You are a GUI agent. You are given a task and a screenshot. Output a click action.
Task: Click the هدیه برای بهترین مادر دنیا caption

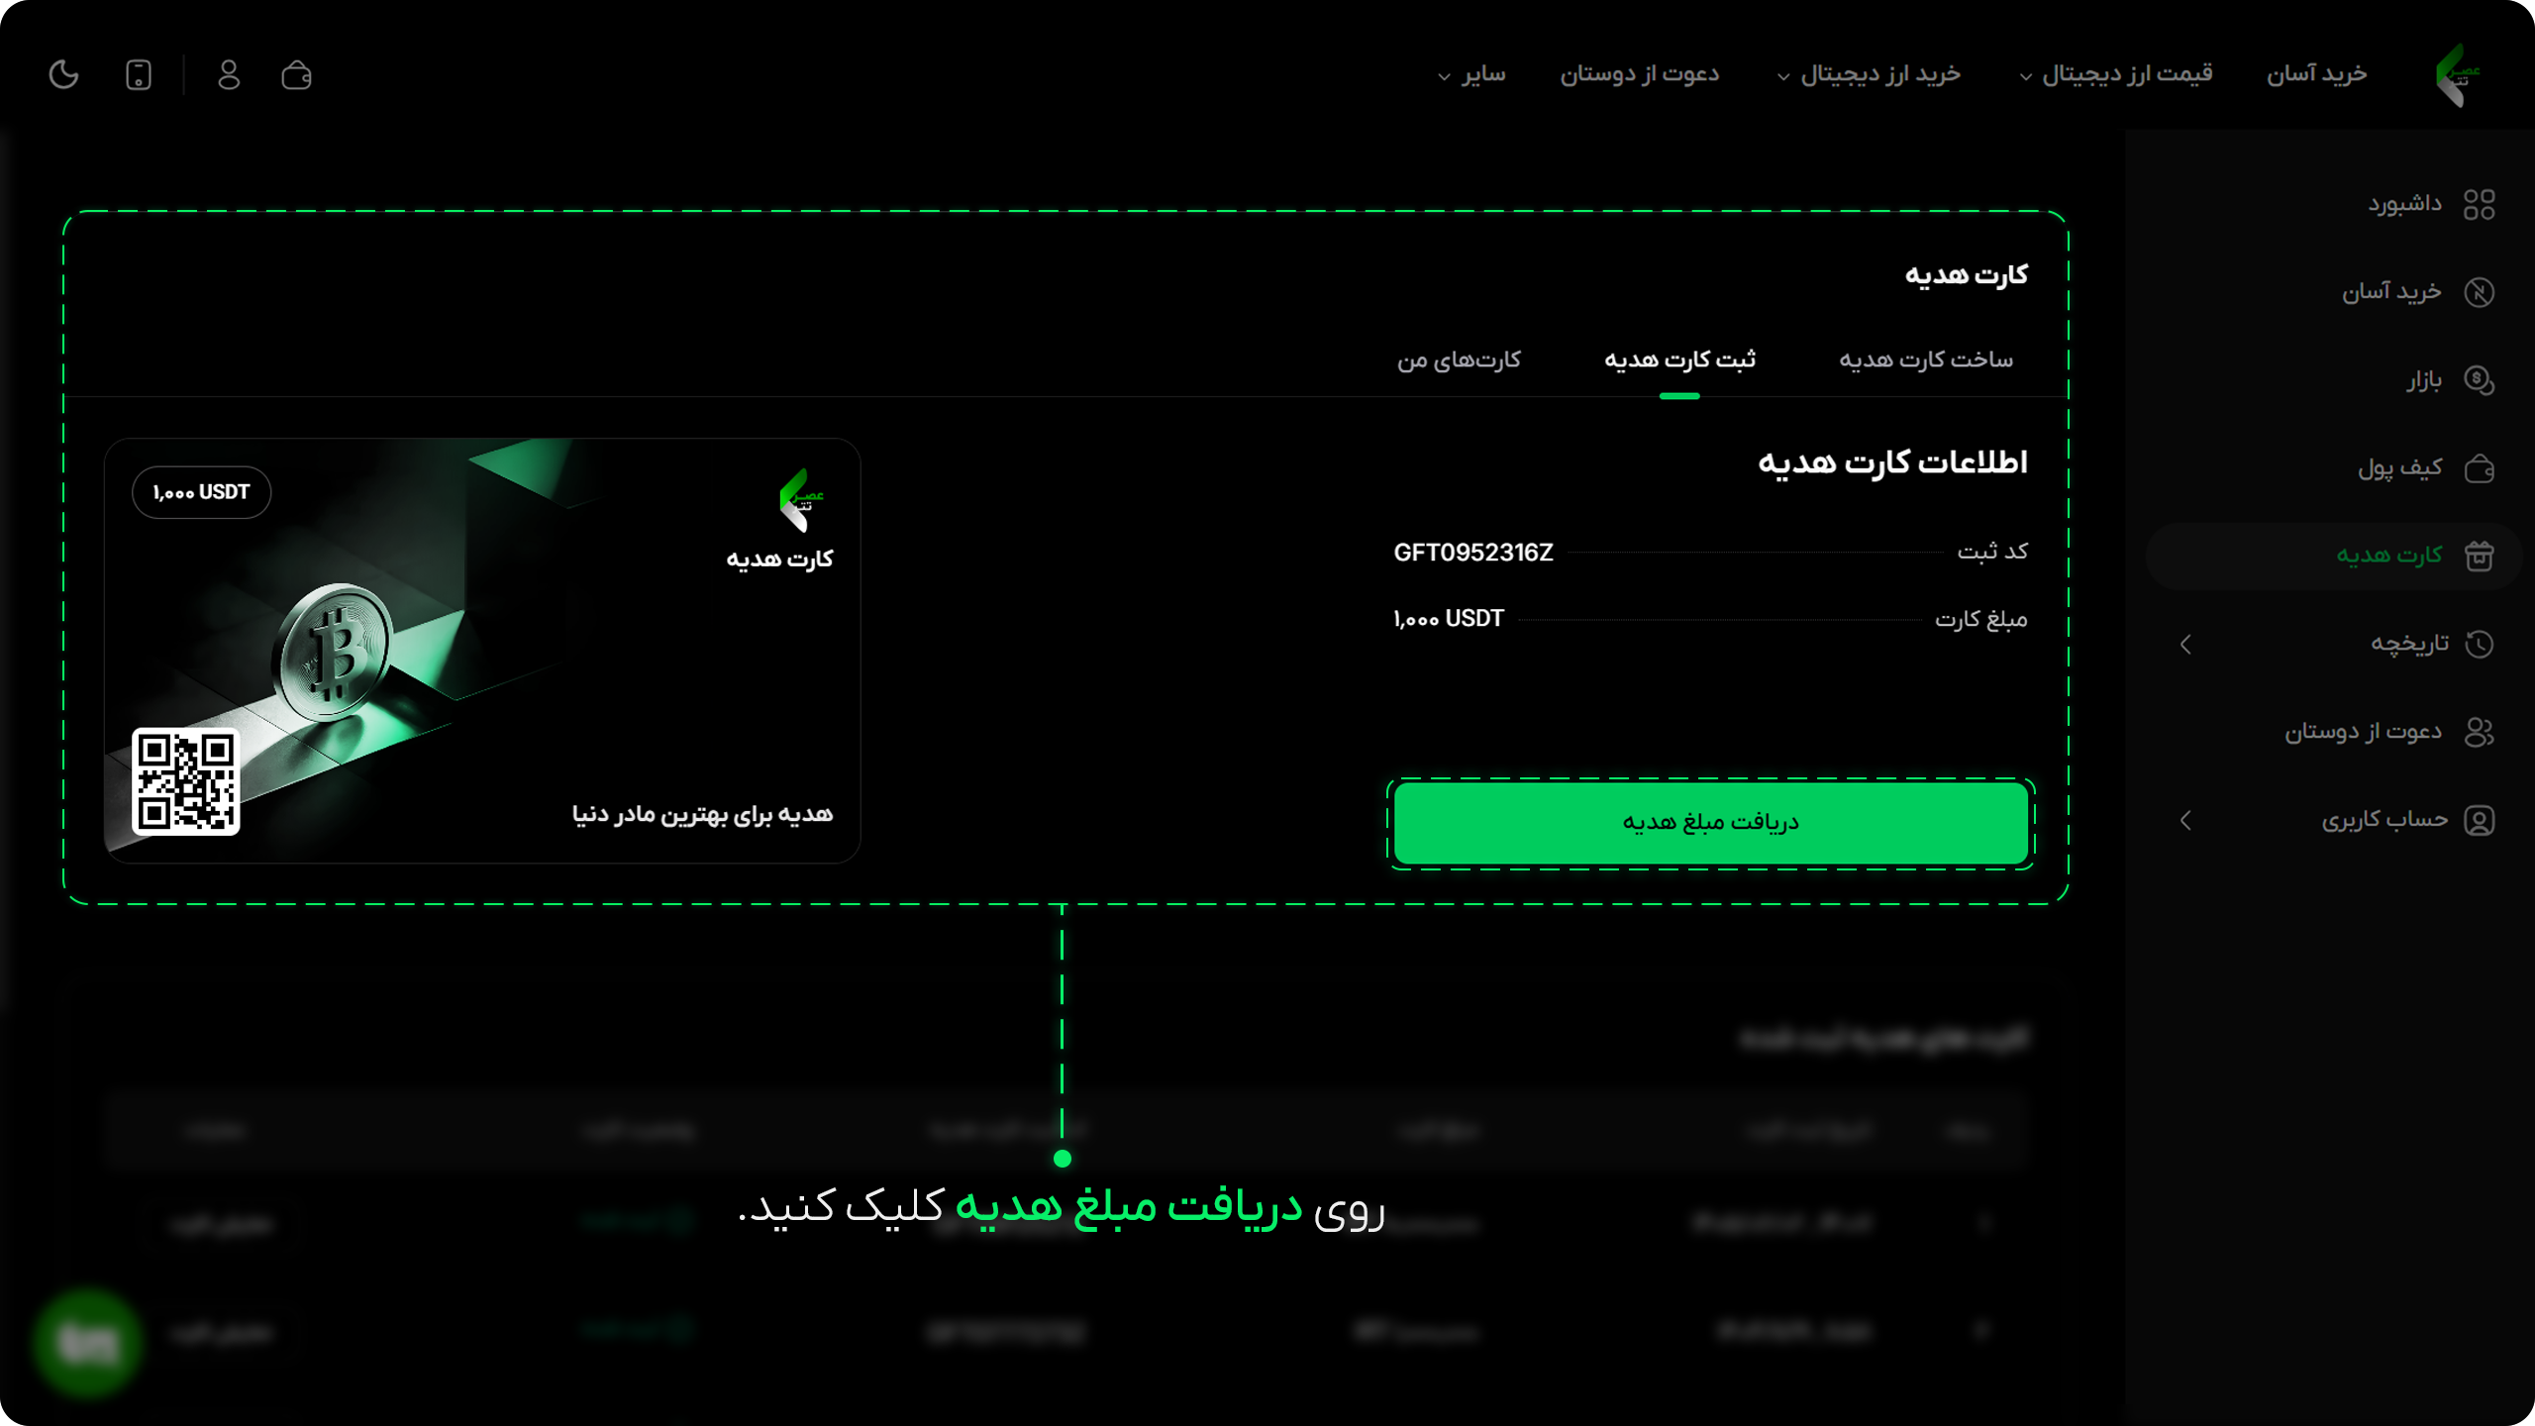[x=702, y=814]
